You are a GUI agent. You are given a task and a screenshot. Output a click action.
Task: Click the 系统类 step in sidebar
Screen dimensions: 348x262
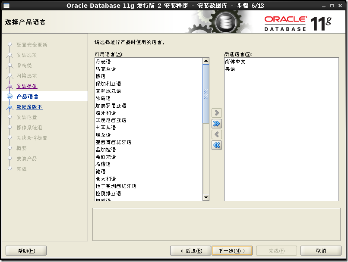(x=24, y=65)
